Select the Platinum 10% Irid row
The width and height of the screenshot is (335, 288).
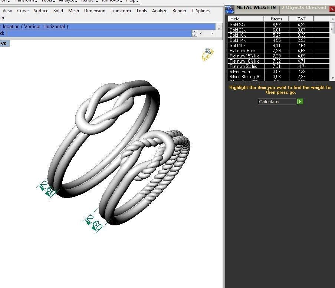(x=279, y=61)
